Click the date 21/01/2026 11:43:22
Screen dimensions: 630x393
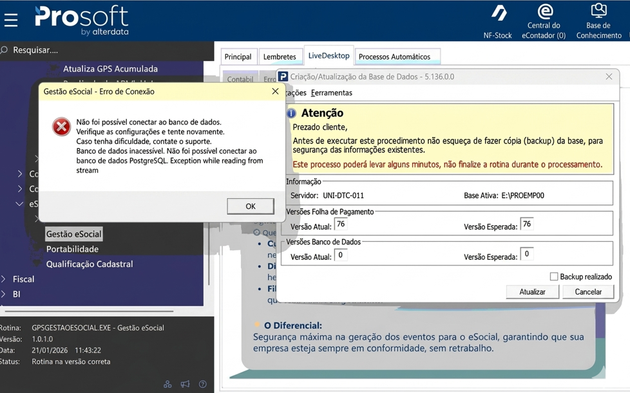click(66, 350)
